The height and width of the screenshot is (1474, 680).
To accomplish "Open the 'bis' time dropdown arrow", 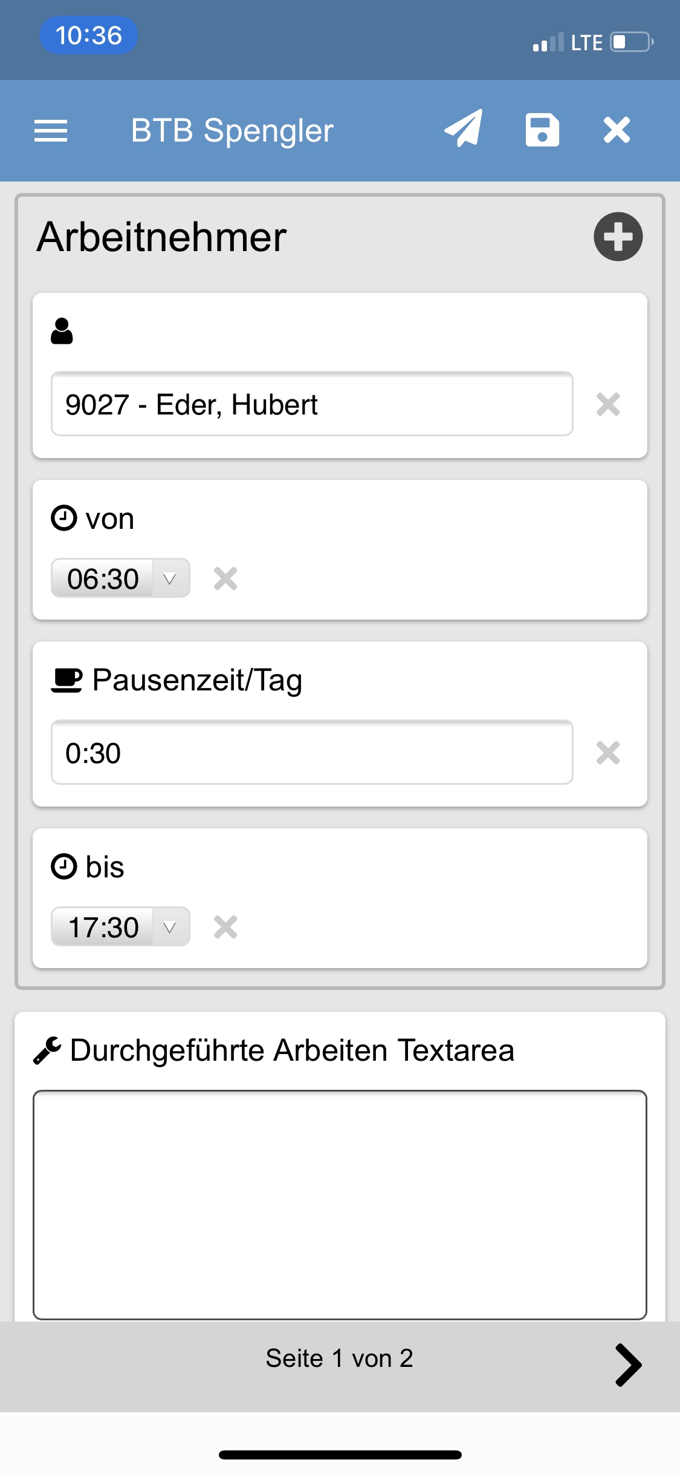I will [x=170, y=927].
